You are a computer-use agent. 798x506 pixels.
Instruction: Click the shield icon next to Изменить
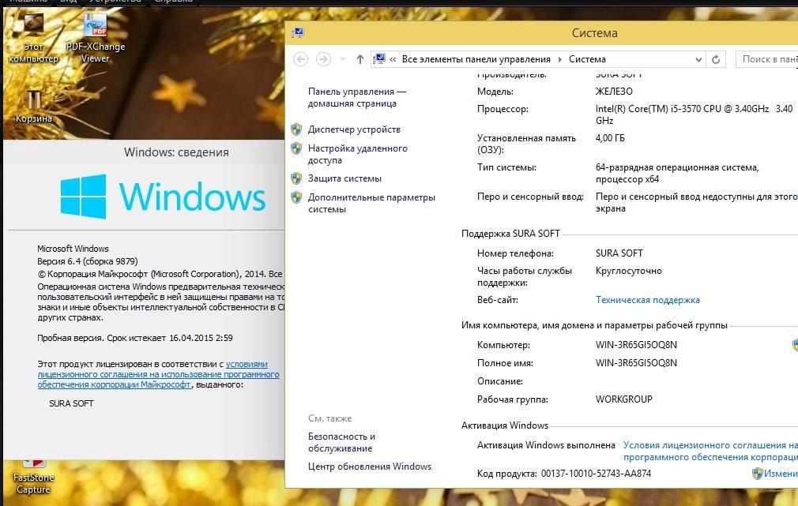[757, 474]
